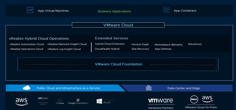Click the VMware Hardware Partners logo
The height and width of the screenshot is (110, 236).
coord(160,101)
